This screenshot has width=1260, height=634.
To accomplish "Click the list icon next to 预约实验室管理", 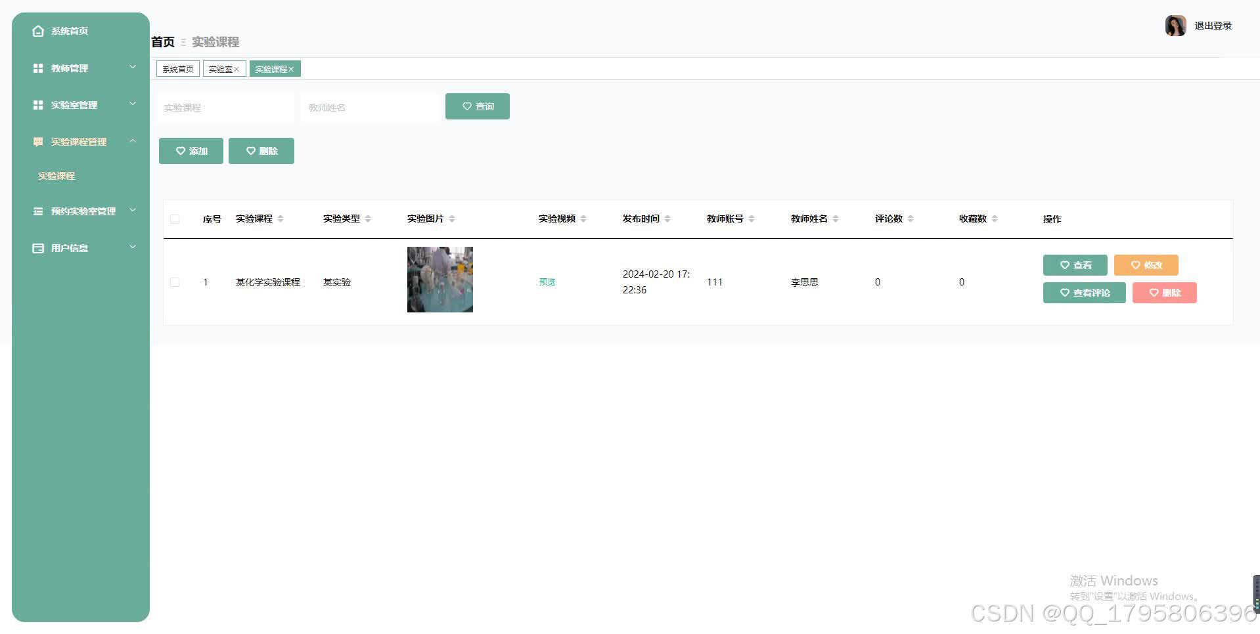I will tap(38, 211).
